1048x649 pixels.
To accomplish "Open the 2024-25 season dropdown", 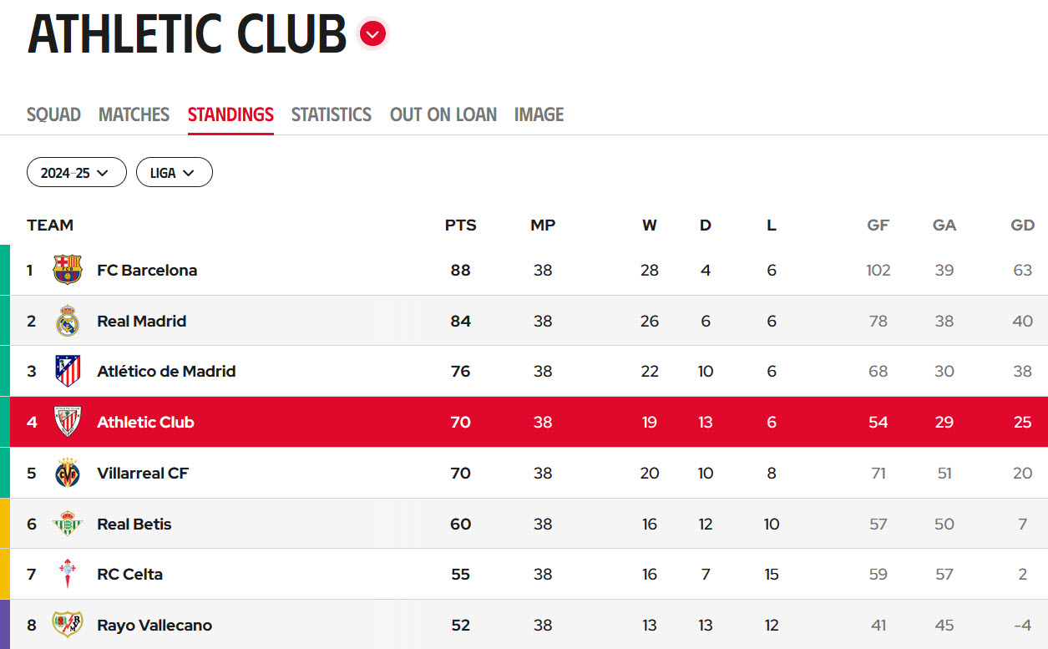I will (x=77, y=172).
